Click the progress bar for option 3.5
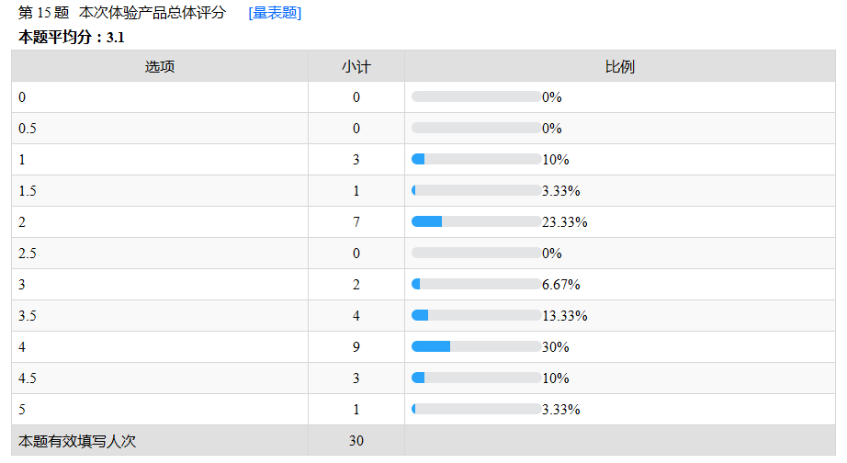 [476, 316]
